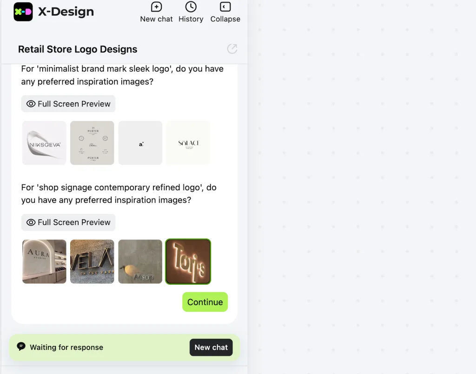Click the share icon beside Retail Store Logo Designs
476x374 pixels.
(232, 49)
